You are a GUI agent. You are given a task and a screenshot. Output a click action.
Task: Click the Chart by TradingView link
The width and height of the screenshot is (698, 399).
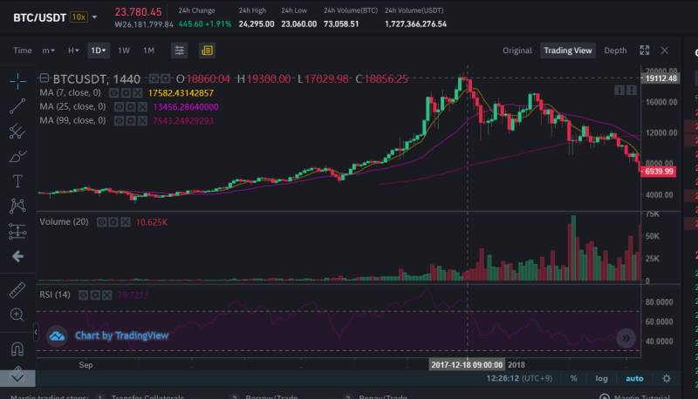point(121,336)
